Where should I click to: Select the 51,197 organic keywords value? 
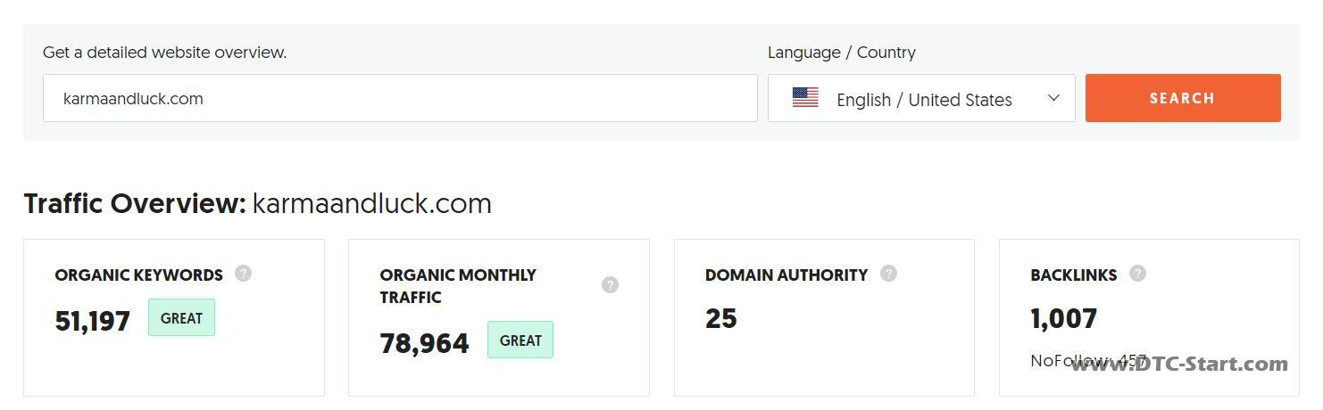[93, 321]
